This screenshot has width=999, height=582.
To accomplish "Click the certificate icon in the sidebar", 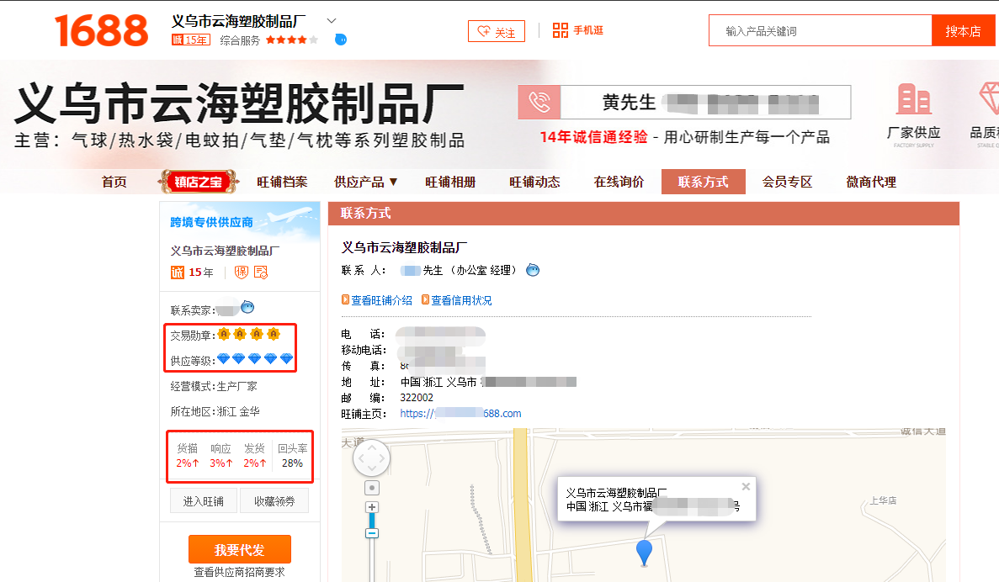I will click(261, 272).
